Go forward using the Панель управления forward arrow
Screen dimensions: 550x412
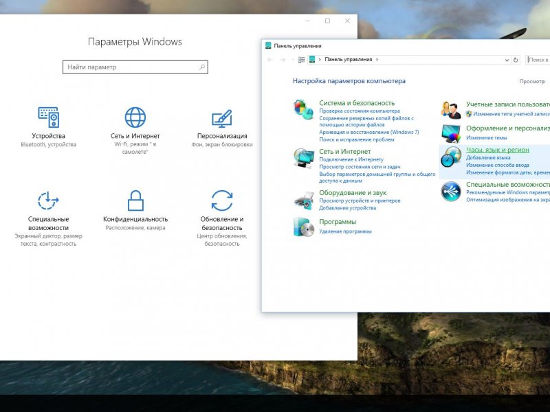[283, 60]
